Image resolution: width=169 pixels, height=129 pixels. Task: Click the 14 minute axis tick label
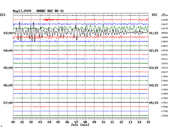click(139, 122)
